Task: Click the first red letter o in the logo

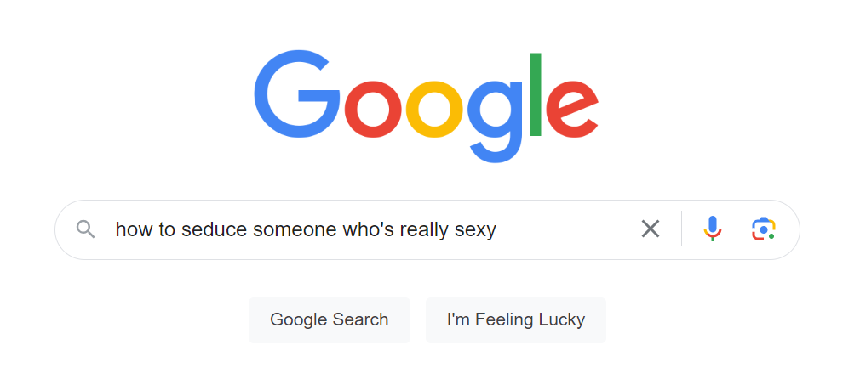Action: click(x=374, y=110)
